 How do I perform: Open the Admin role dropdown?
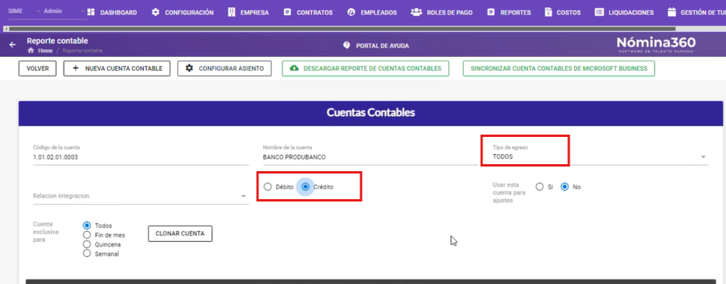[64, 11]
